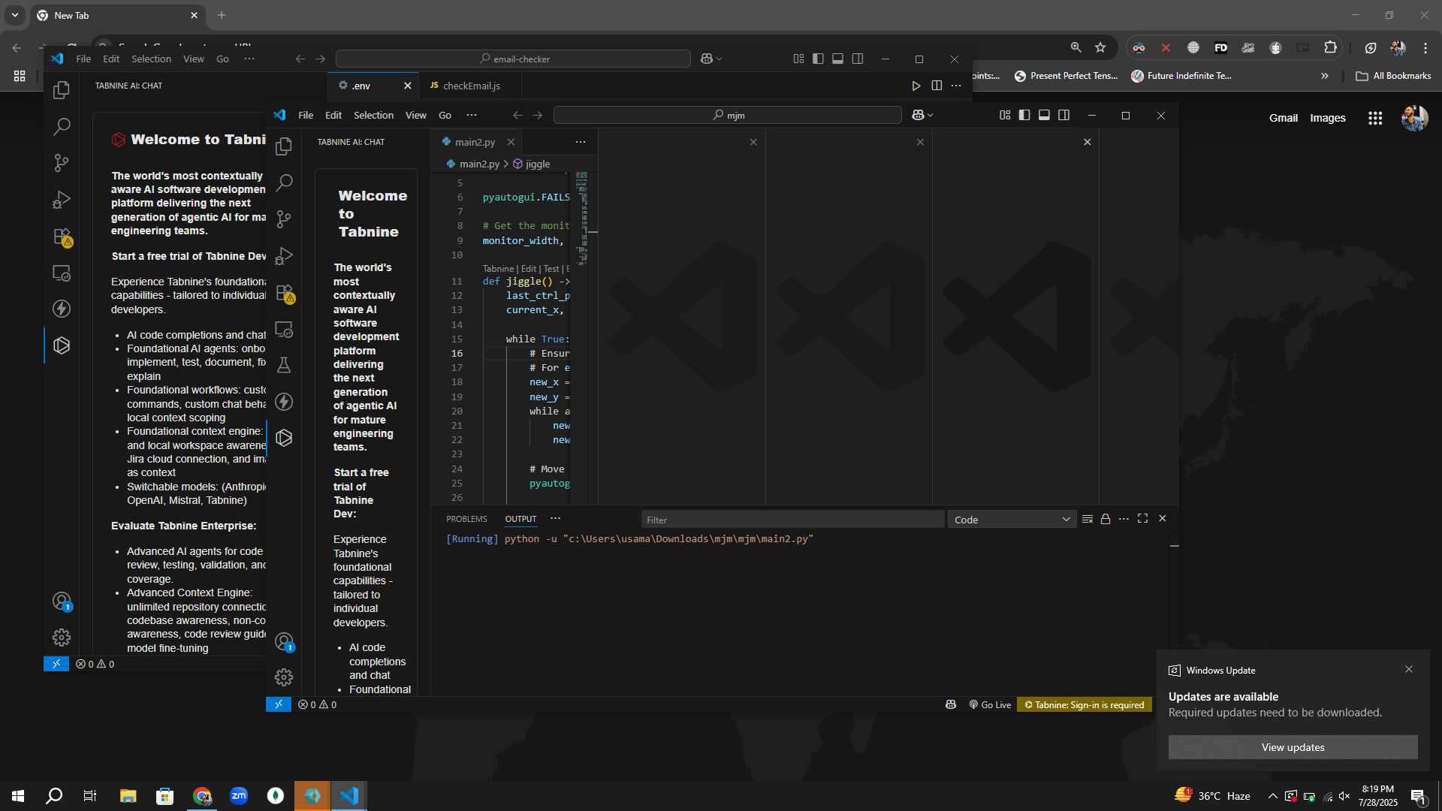Screen dimensions: 1442x811
Task: Open the File menu in the mjm window
Action: (x=306, y=115)
